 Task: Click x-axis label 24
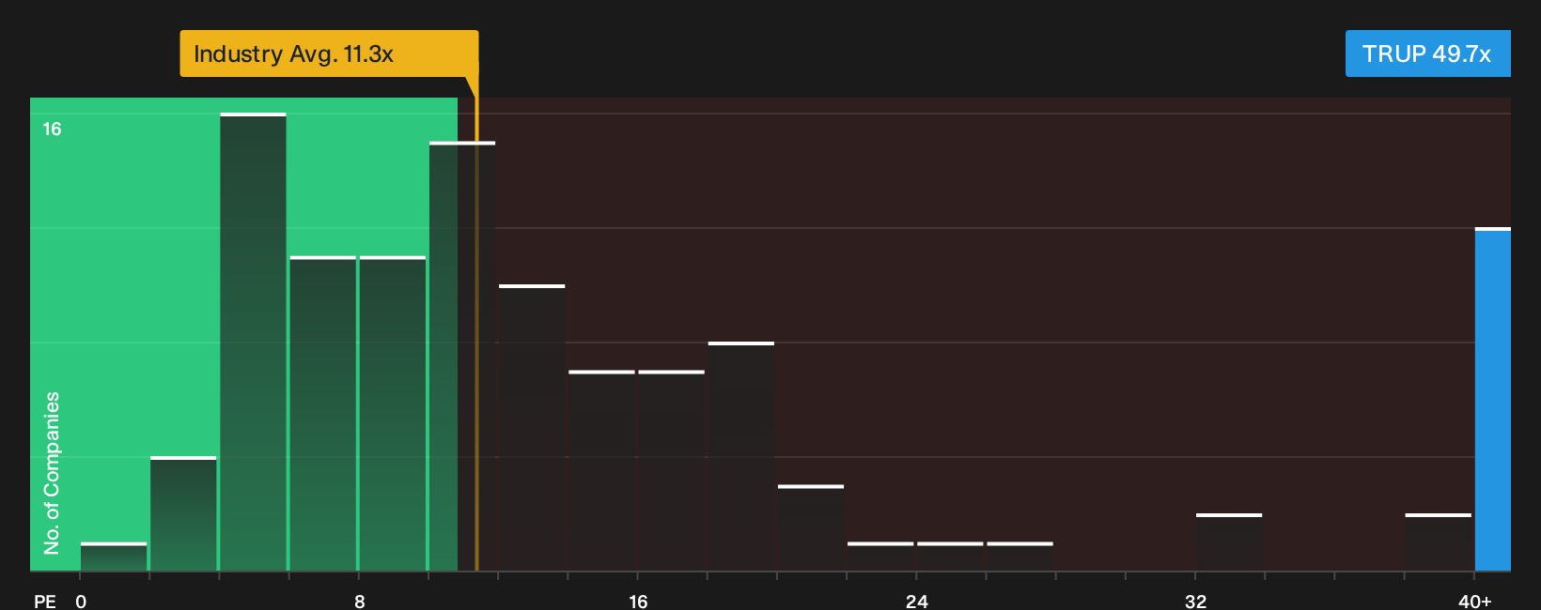[917, 601]
